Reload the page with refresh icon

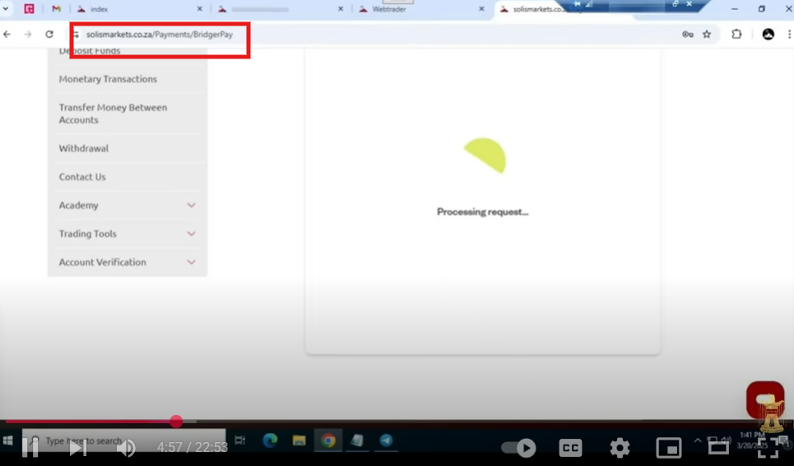click(49, 35)
